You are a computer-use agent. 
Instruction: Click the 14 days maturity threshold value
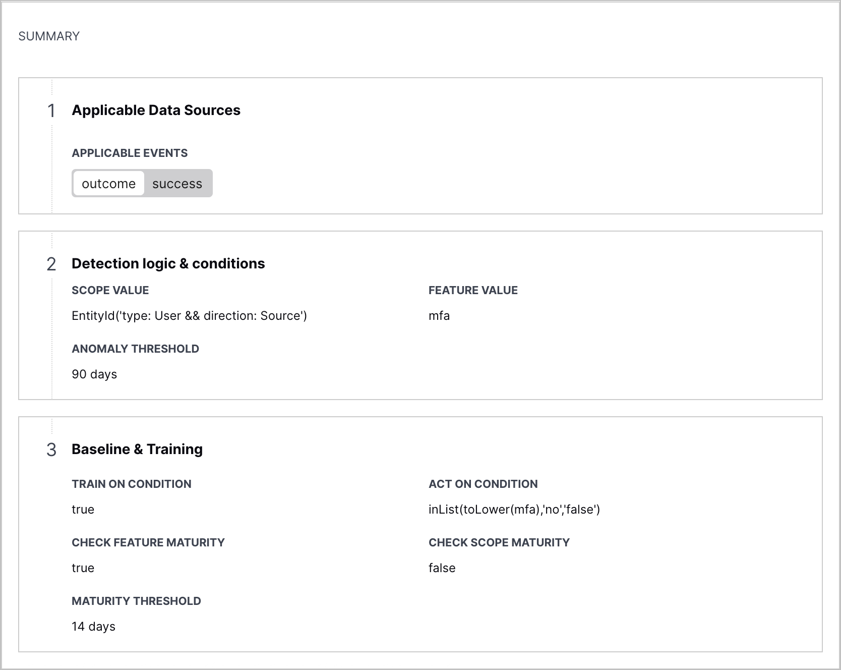click(93, 626)
